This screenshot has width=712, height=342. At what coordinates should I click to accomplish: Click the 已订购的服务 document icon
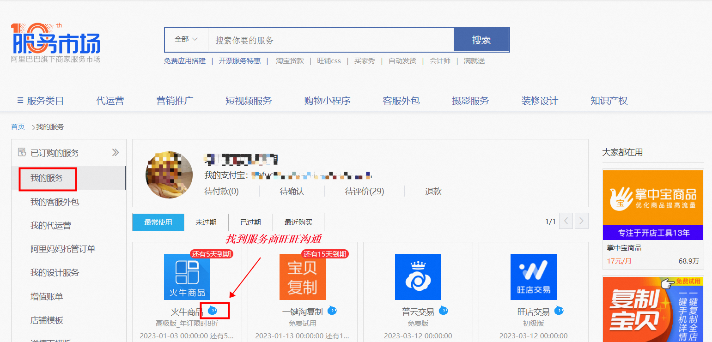pyautogui.click(x=22, y=152)
